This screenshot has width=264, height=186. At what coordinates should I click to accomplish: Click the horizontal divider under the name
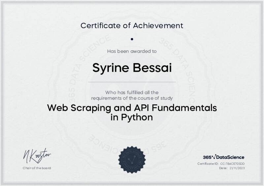point(132,82)
